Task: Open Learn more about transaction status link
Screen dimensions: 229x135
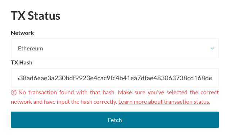Action: (x=164, y=102)
